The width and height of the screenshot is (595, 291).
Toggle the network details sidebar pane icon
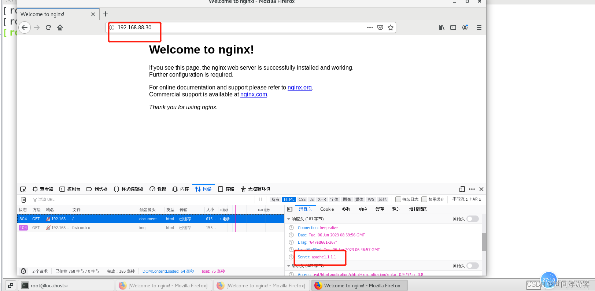pyautogui.click(x=290, y=209)
